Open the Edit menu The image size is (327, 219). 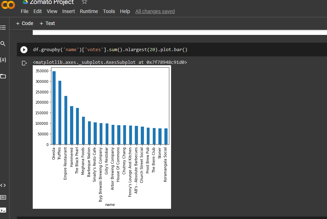(x=38, y=11)
